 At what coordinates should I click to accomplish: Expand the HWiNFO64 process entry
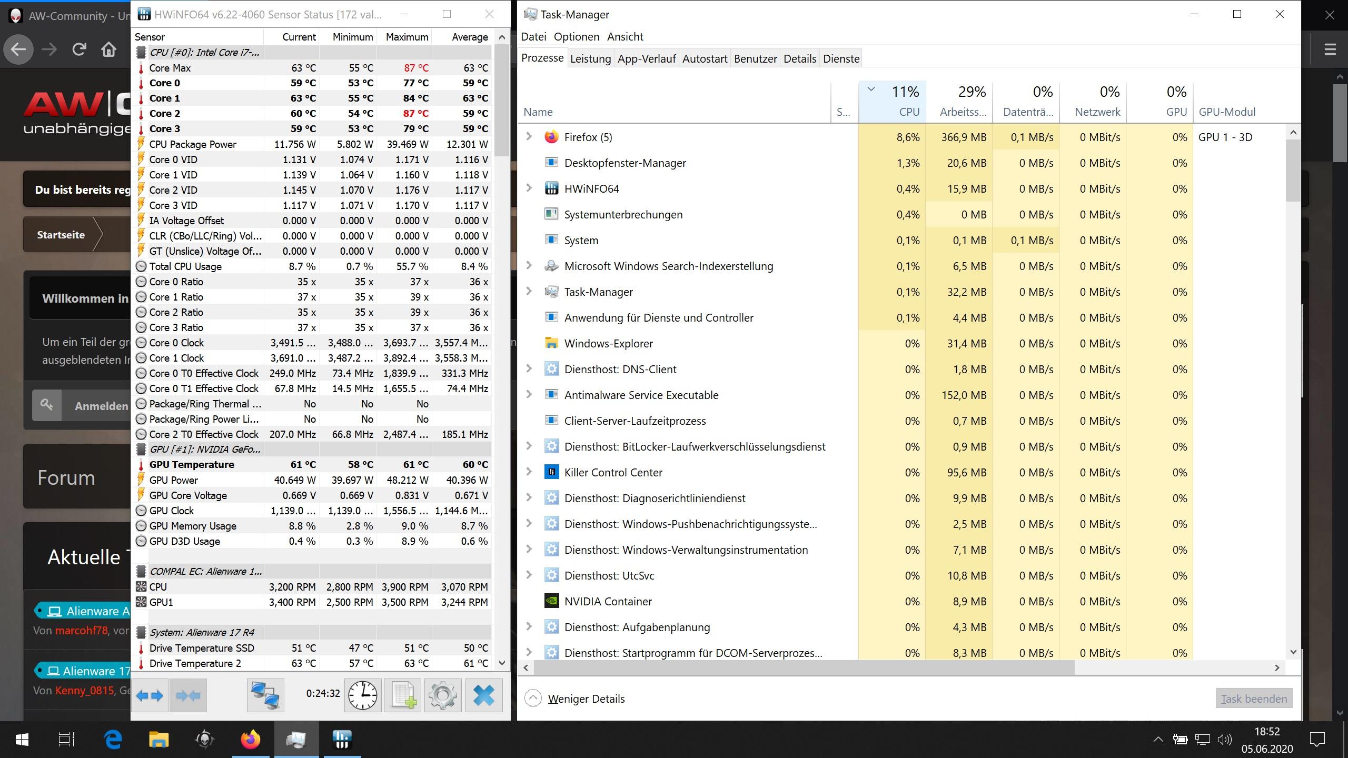(x=529, y=188)
